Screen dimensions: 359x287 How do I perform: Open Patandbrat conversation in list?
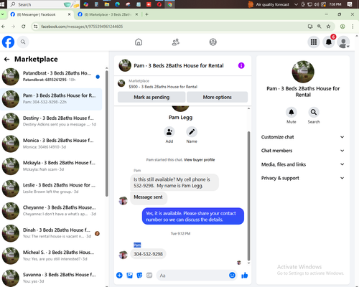tap(51, 77)
